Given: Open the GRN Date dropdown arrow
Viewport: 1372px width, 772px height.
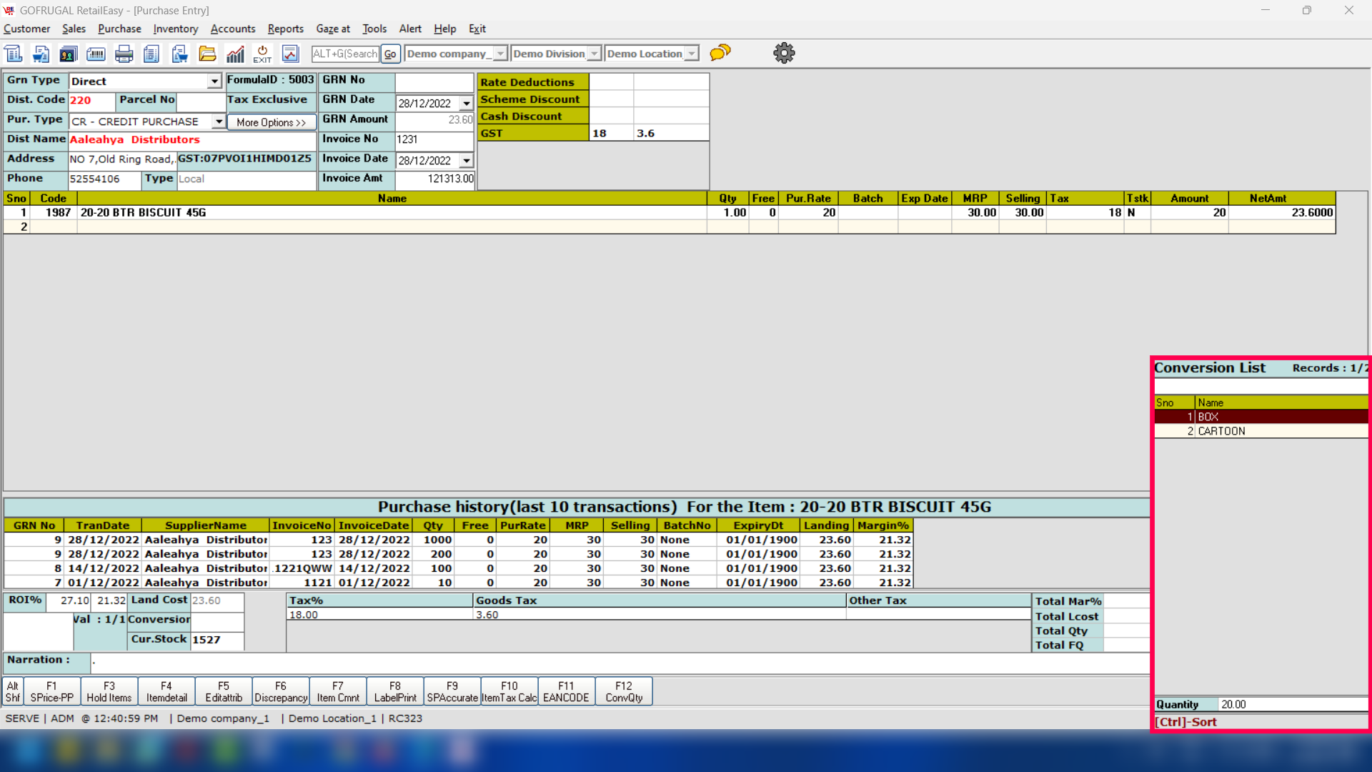Looking at the screenshot, I should pyautogui.click(x=466, y=104).
